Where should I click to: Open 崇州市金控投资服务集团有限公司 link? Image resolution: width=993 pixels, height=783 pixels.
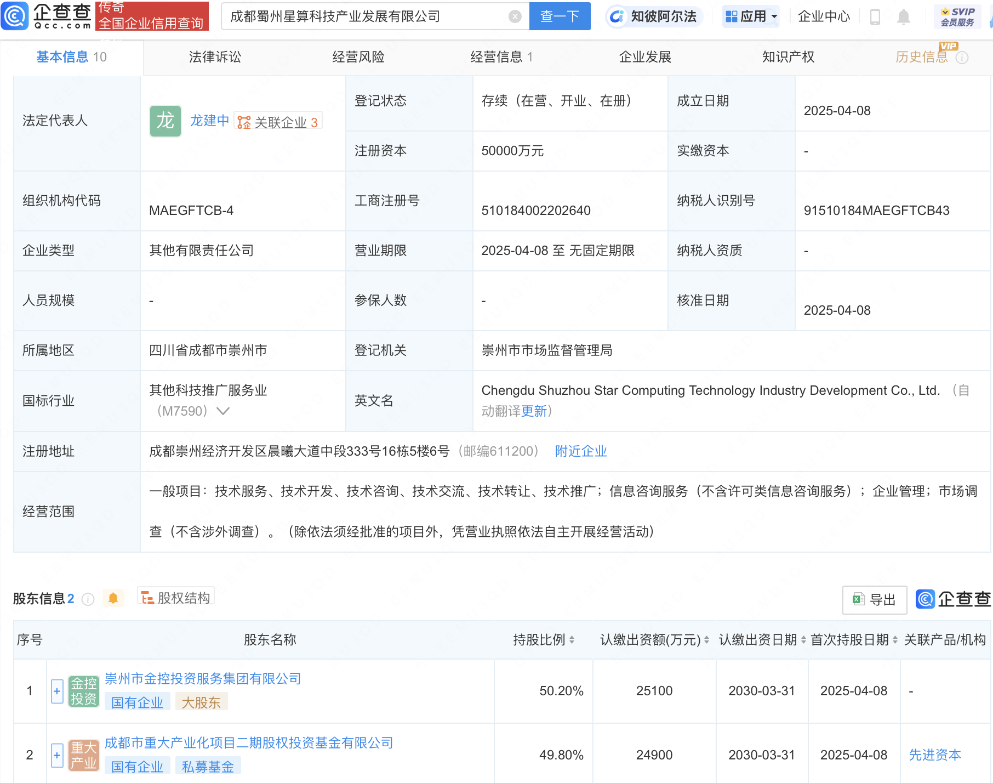[x=203, y=679]
